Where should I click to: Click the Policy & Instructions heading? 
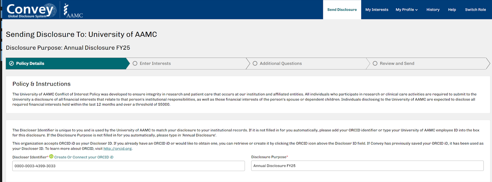42,84
